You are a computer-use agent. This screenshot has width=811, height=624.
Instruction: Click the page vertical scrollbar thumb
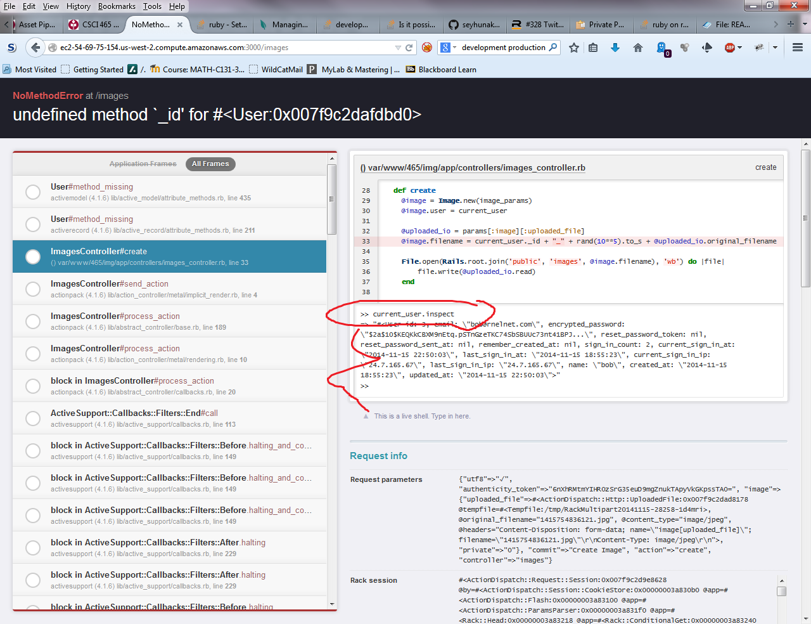point(805,218)
